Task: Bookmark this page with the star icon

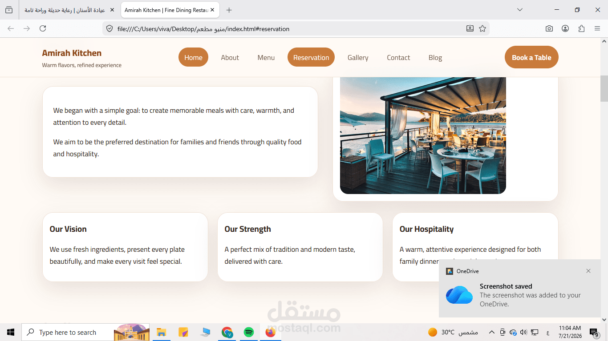Action: click(482, 28)
